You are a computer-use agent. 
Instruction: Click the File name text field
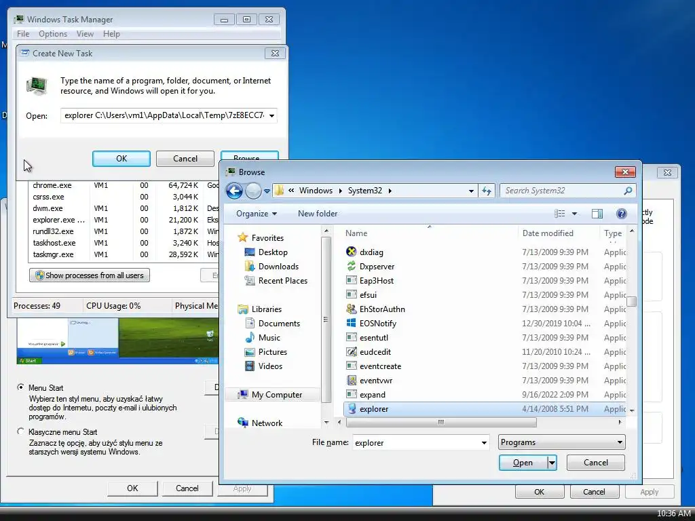coord(416,442)
